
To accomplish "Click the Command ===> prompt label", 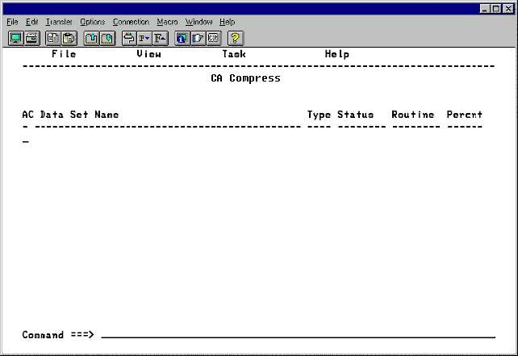I will [x=58, y=334].
